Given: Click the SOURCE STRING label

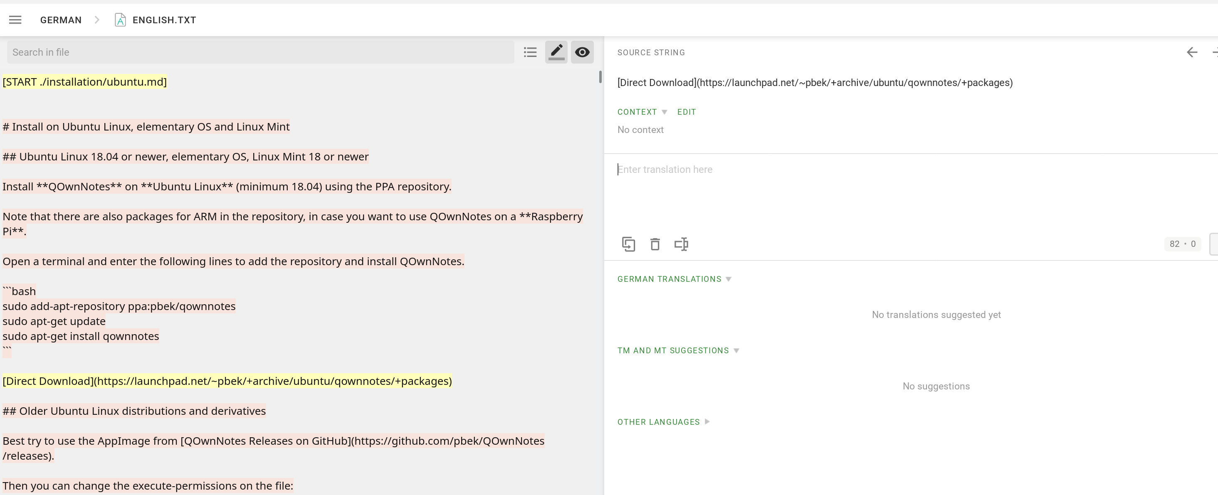Looking at the screenshot, I should (651, 52).
